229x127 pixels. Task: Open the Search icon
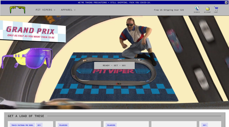click(197, 10)
